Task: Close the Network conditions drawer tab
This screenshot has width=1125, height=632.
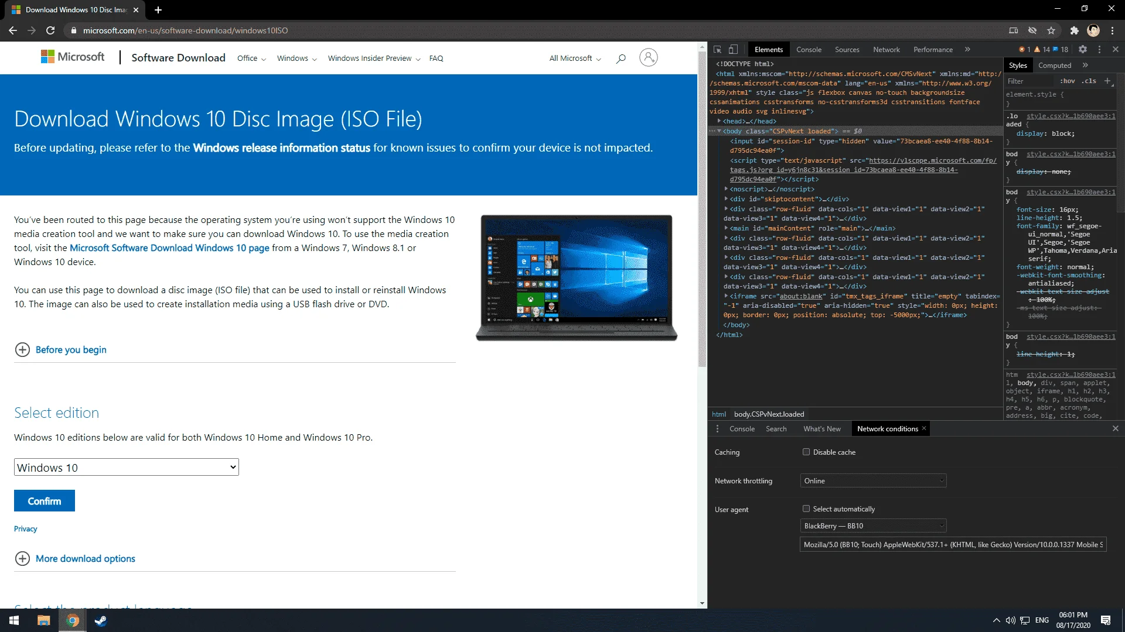Action: click(x=924, y=428)
